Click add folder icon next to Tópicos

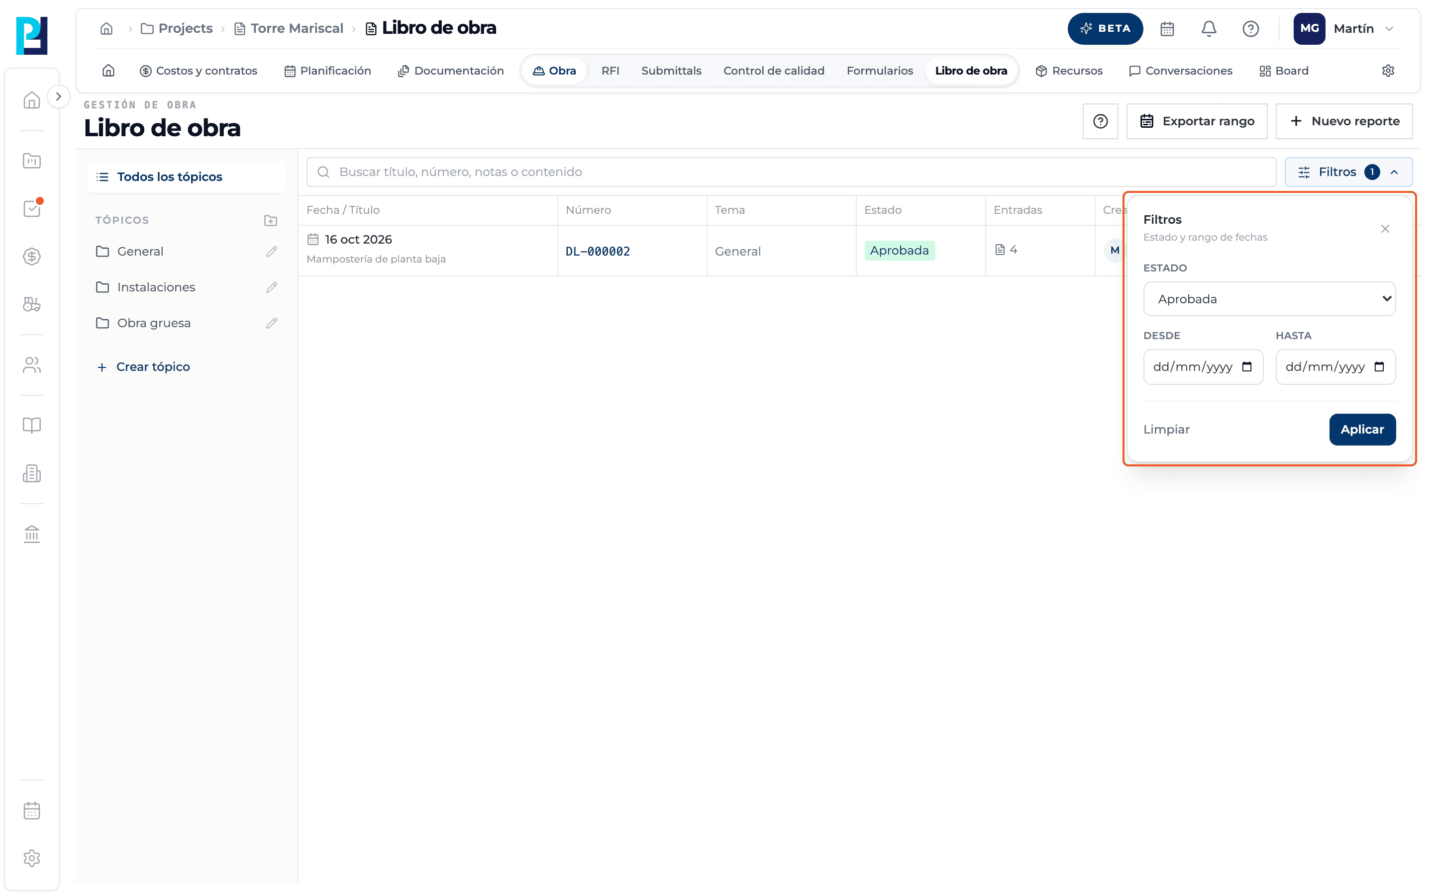pos(271,220)
